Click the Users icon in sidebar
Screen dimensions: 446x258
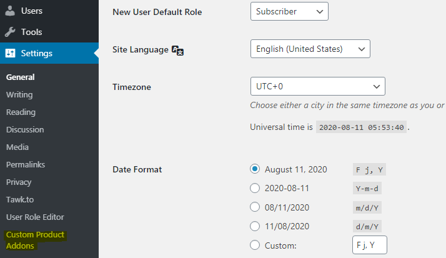point(10,11)
